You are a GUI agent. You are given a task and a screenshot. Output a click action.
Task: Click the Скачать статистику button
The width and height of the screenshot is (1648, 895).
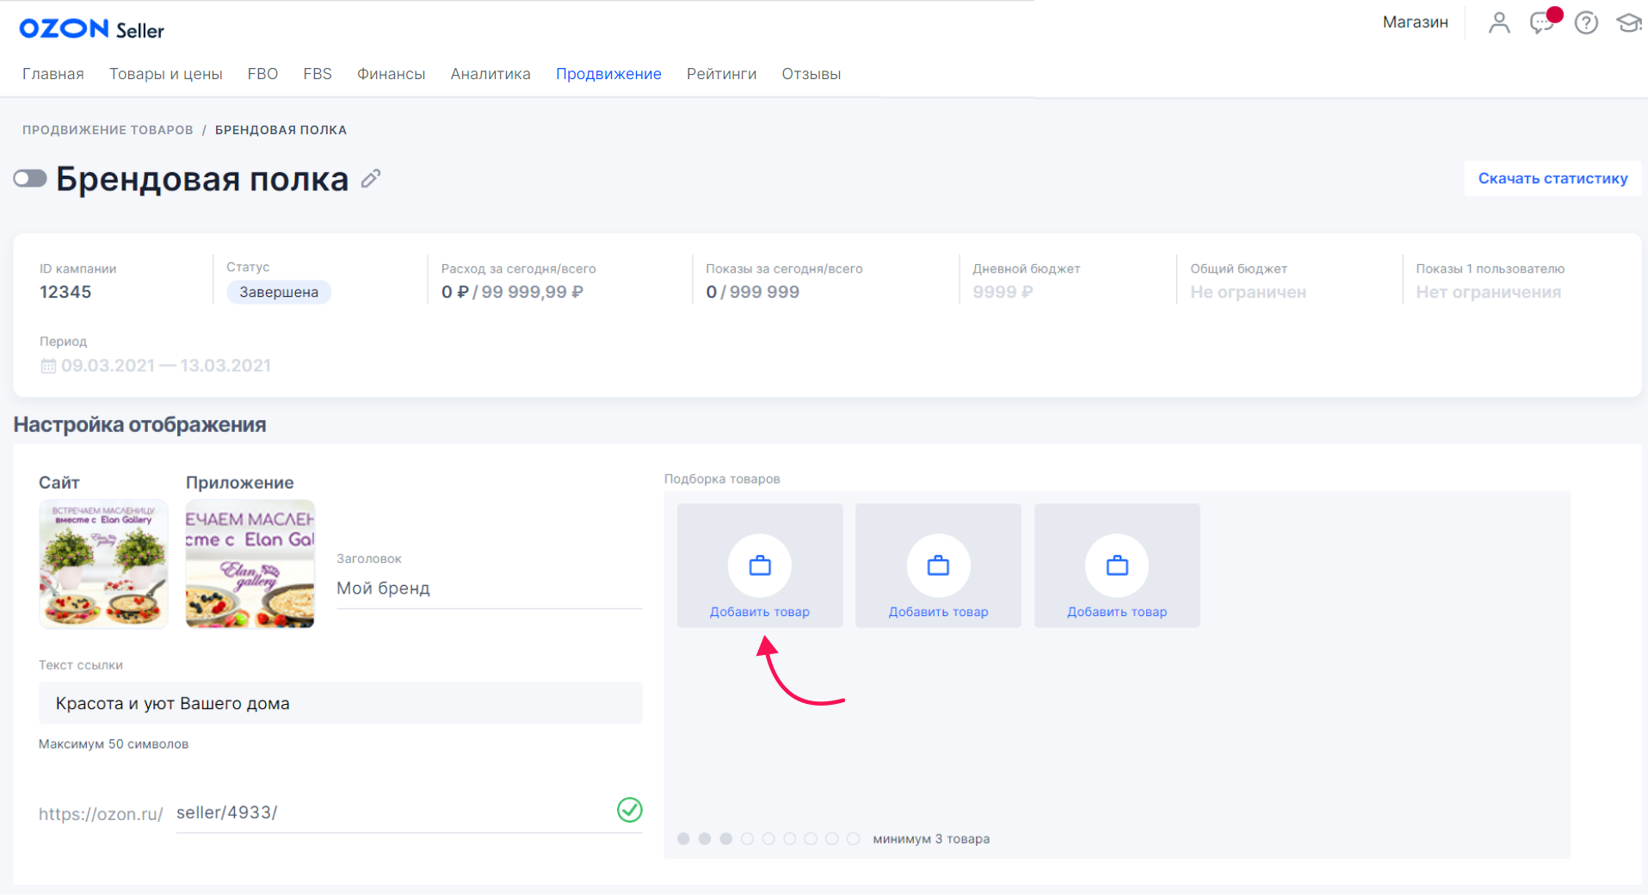click(1552, 178)
